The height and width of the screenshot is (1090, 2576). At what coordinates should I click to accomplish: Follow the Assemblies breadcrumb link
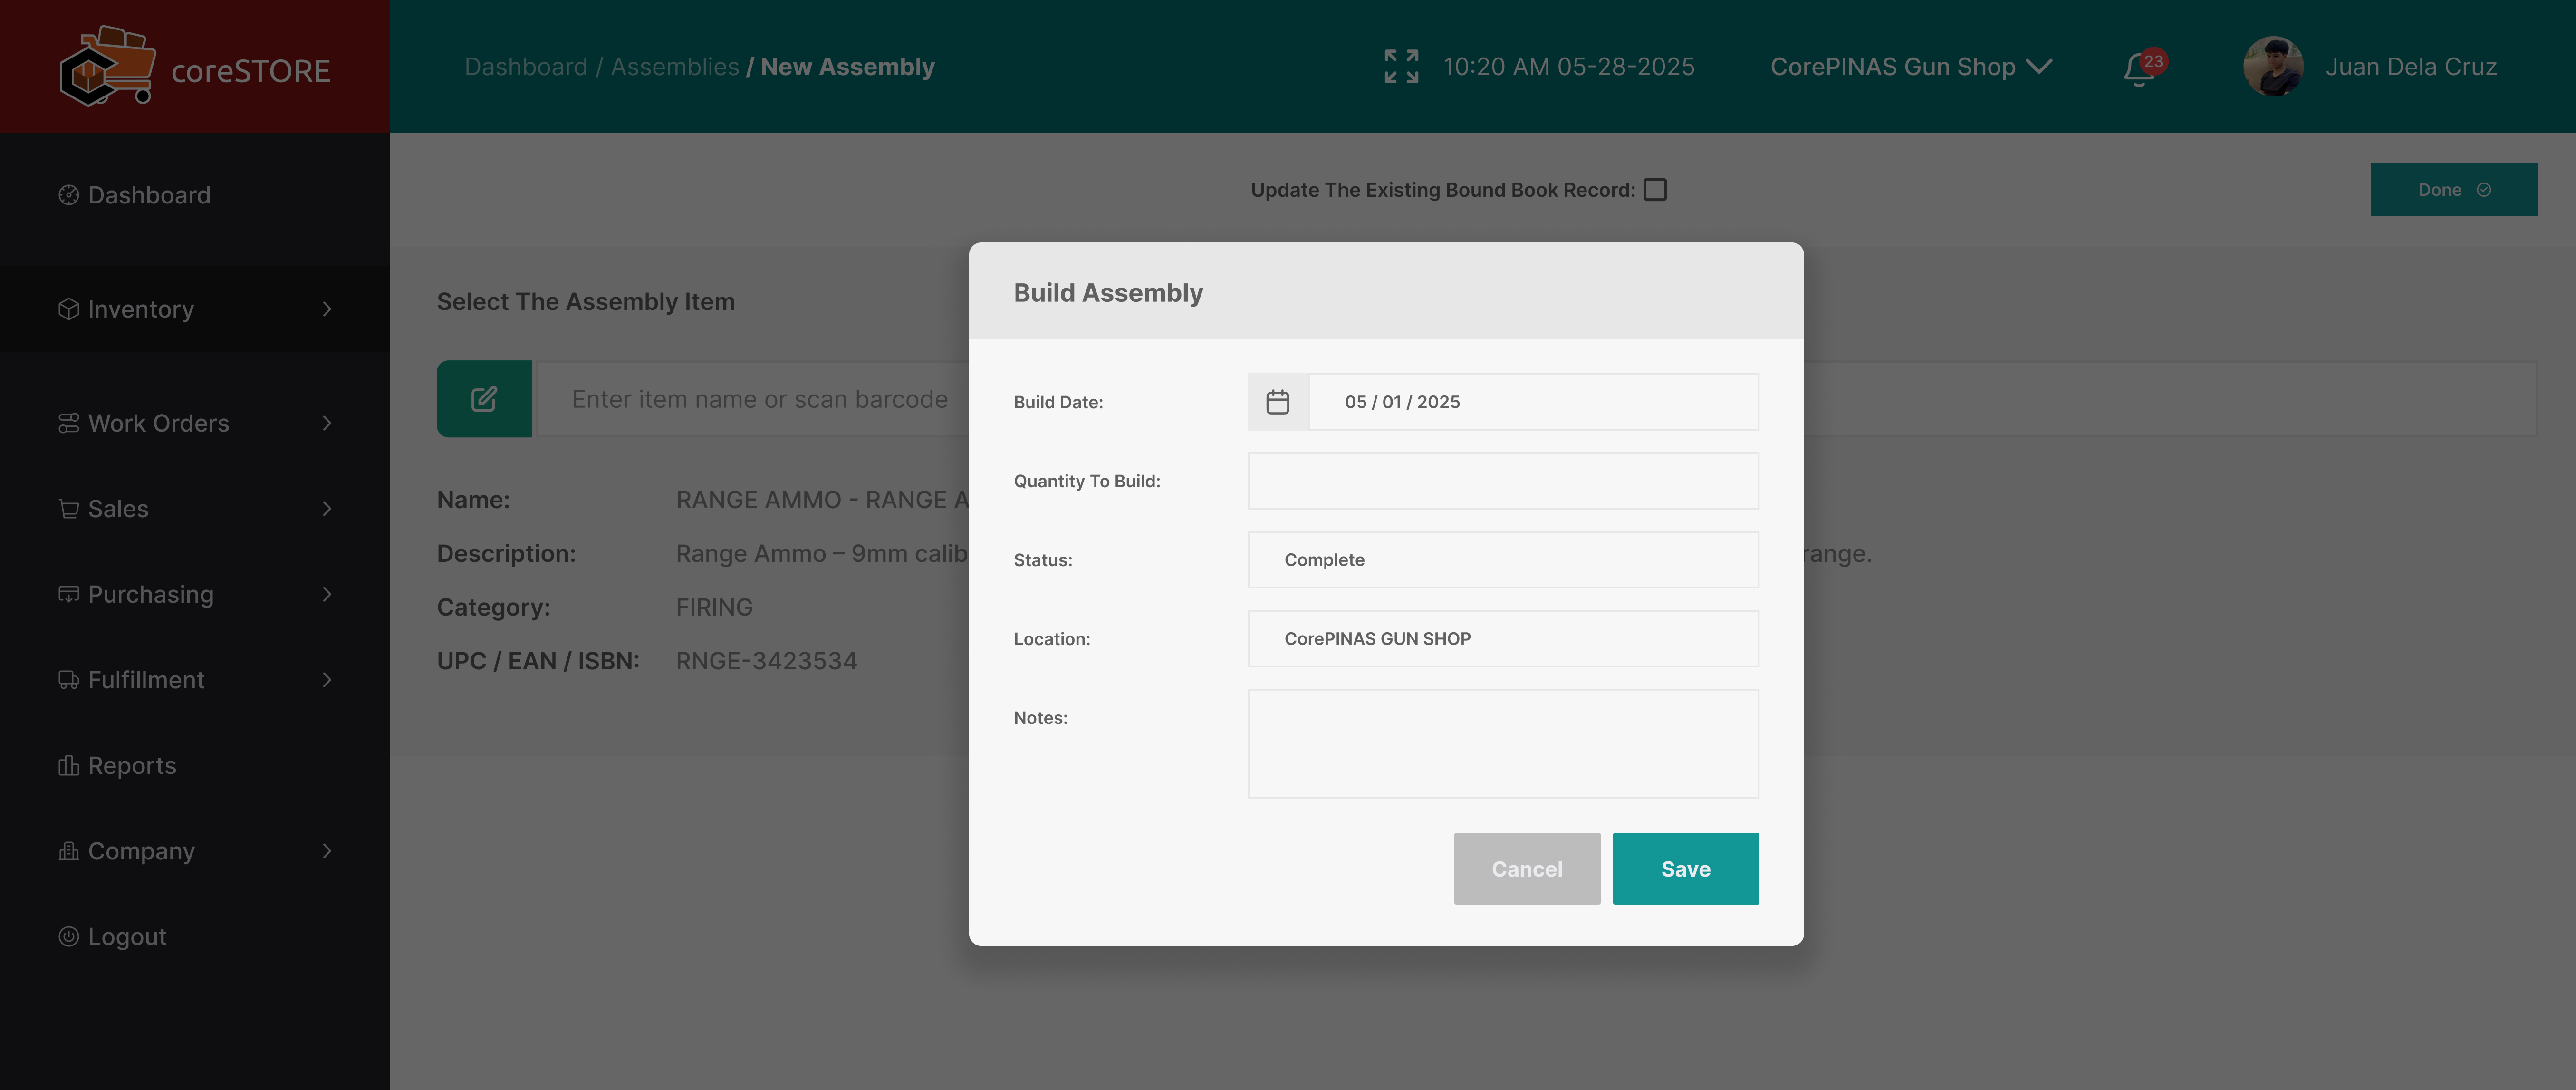pos(675,67)
